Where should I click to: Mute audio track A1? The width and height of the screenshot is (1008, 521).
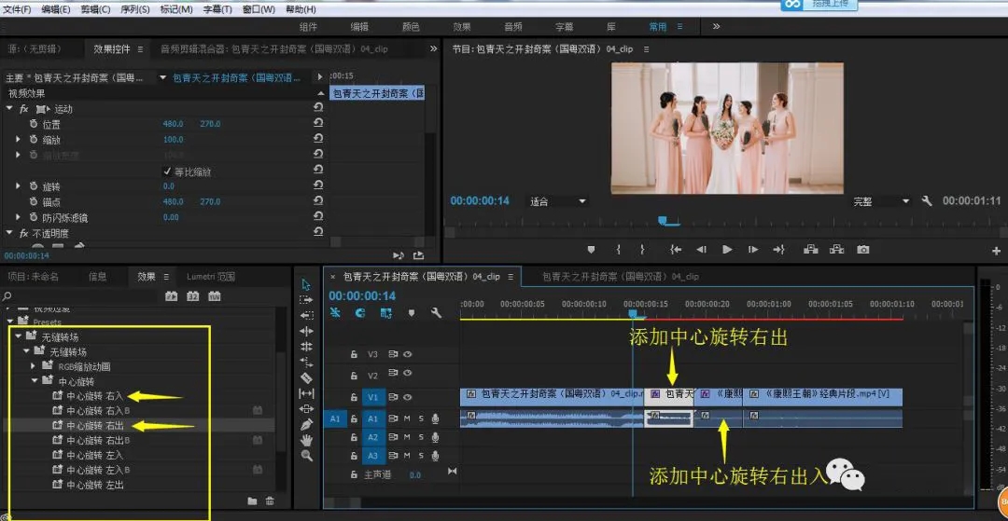coord(407,418)
